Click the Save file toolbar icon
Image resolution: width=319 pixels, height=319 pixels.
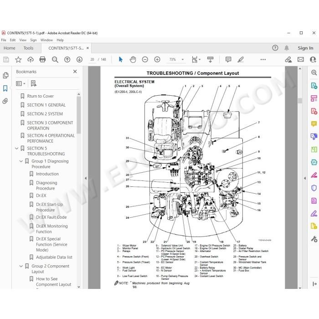pos(6,59)
